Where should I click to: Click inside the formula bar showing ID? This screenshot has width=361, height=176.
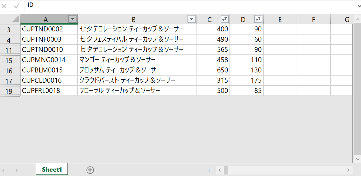point(187,6)
